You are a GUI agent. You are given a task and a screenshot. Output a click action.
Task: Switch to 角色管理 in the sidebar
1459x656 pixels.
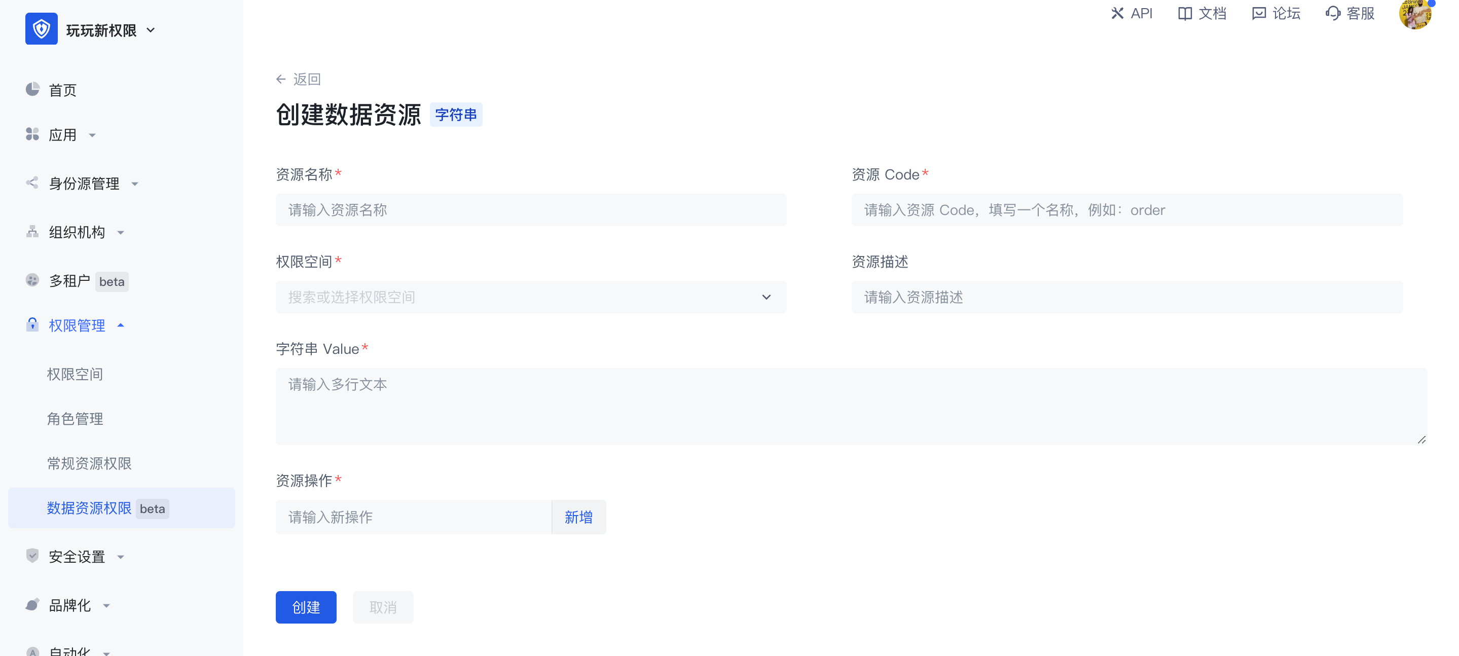[x=75, y=419]
